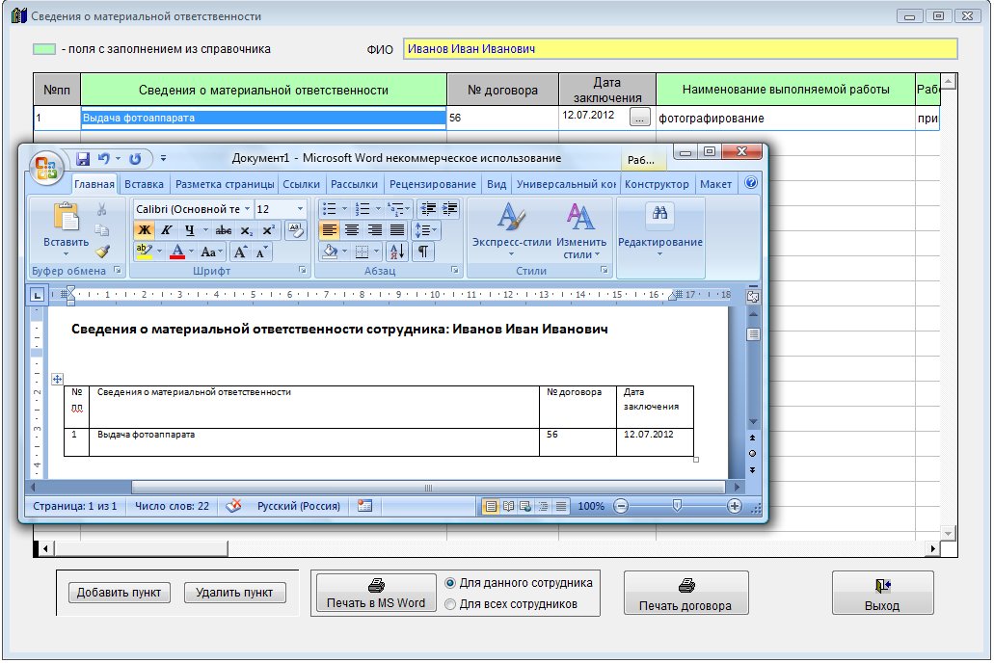Open Изменить стили menu
The width and height of the screenshot is (994, 663).
[580, 229]
